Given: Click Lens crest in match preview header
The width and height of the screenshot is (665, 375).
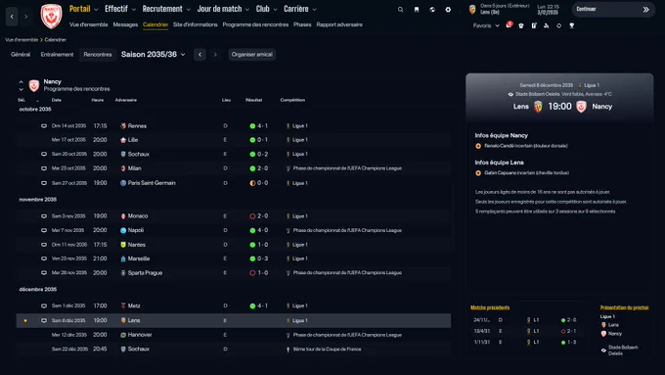Looking at the screenshot, I should click(538, 107).
